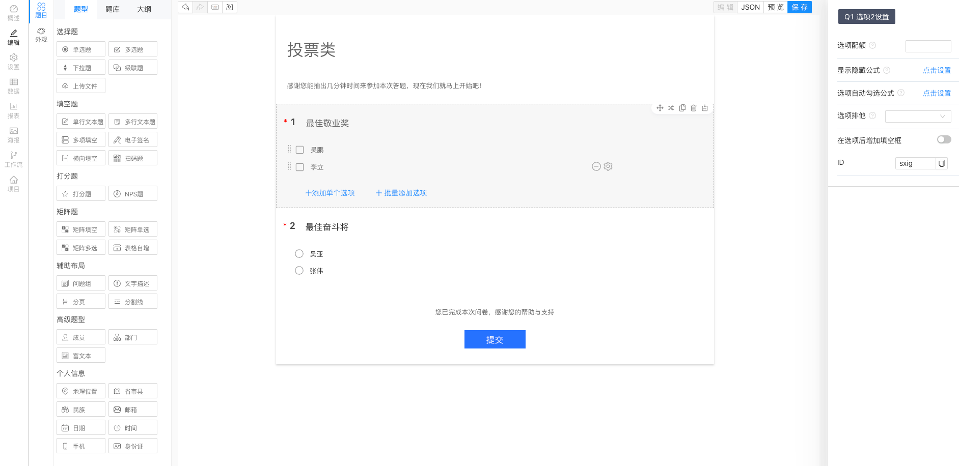Open the 外观 (appearance) panel

coord(41,35)
